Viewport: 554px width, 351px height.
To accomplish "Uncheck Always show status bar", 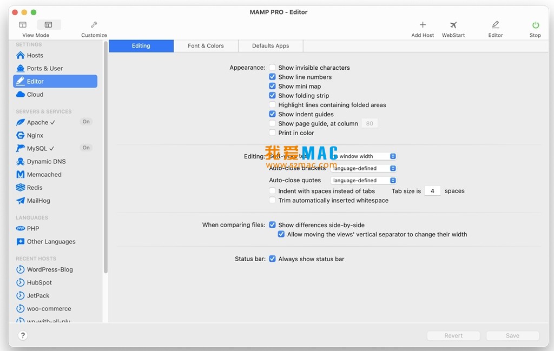I will click(273, 259).
